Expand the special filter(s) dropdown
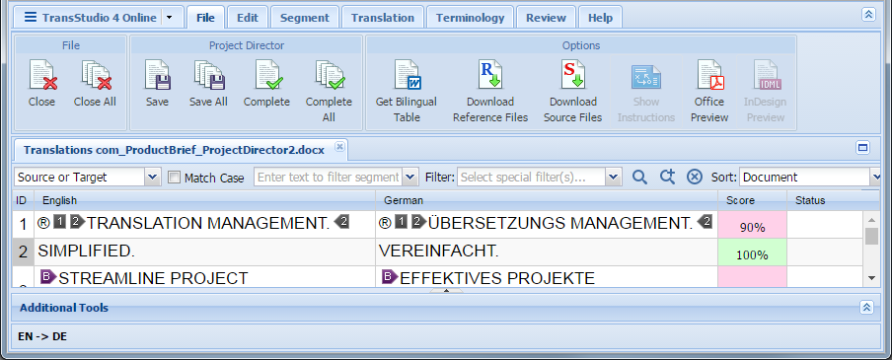 (613, 178)
